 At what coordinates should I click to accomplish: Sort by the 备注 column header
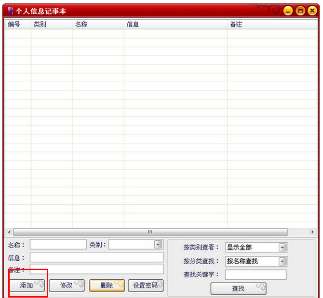272,24
